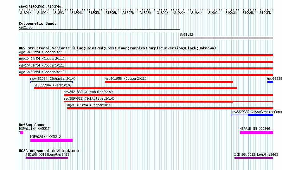
Task: Click the small blue nsv96938 gain bar
Action: click(x=270, y=82)
